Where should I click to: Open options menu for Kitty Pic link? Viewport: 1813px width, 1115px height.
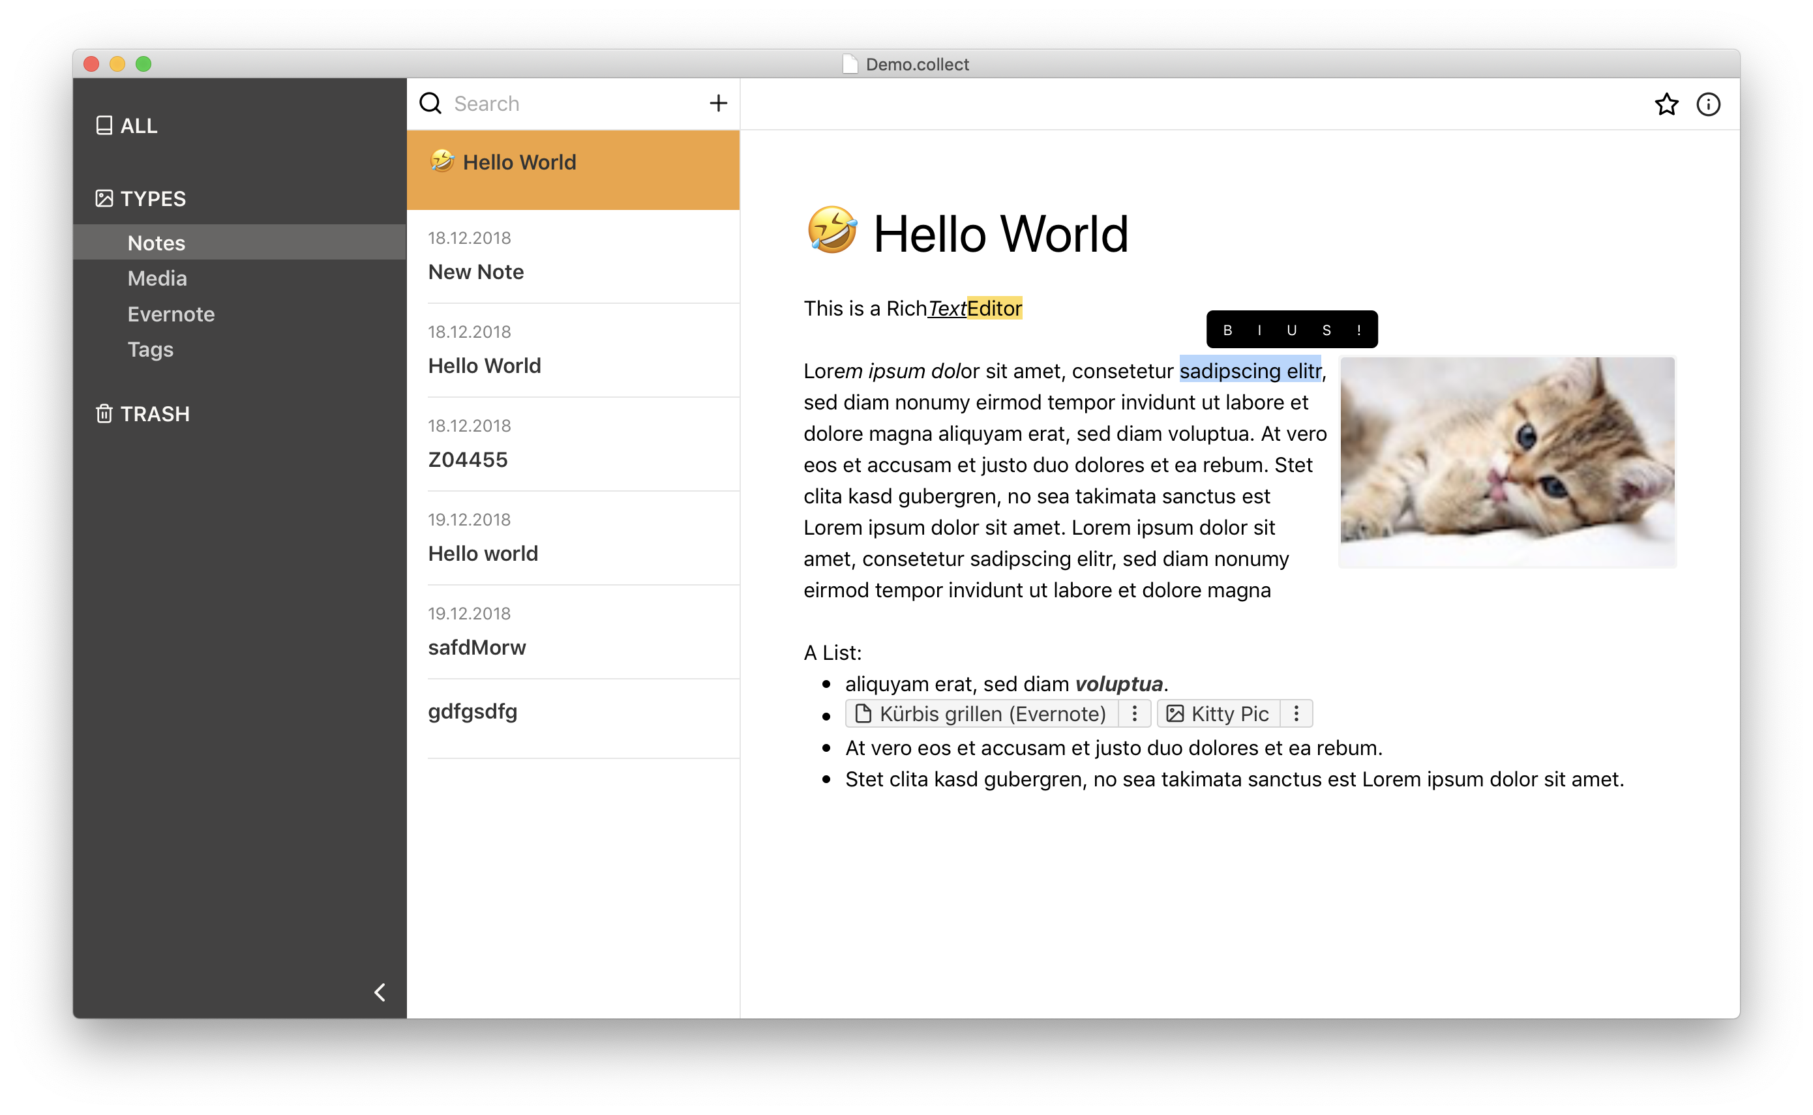point(1296,714)
